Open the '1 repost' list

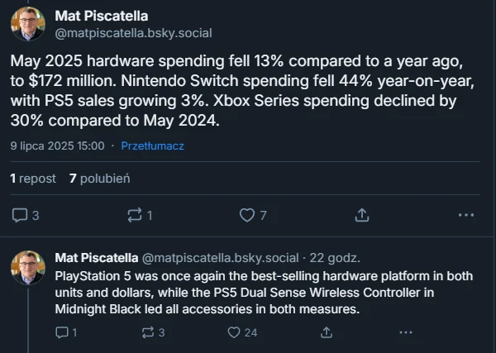coord(33,178)
